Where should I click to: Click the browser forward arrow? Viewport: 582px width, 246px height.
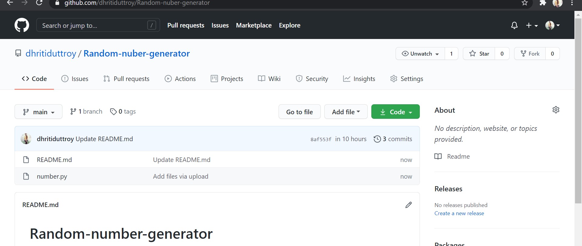coord(25,3)
